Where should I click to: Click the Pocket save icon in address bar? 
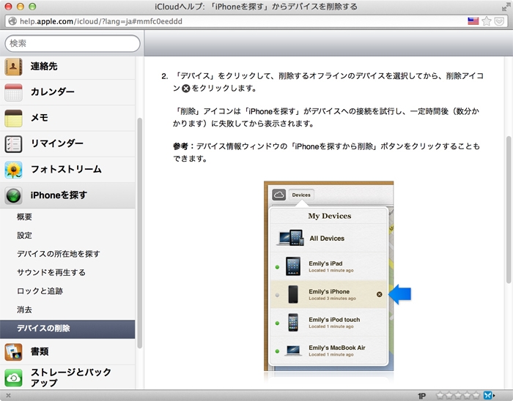tap(499, 21)
